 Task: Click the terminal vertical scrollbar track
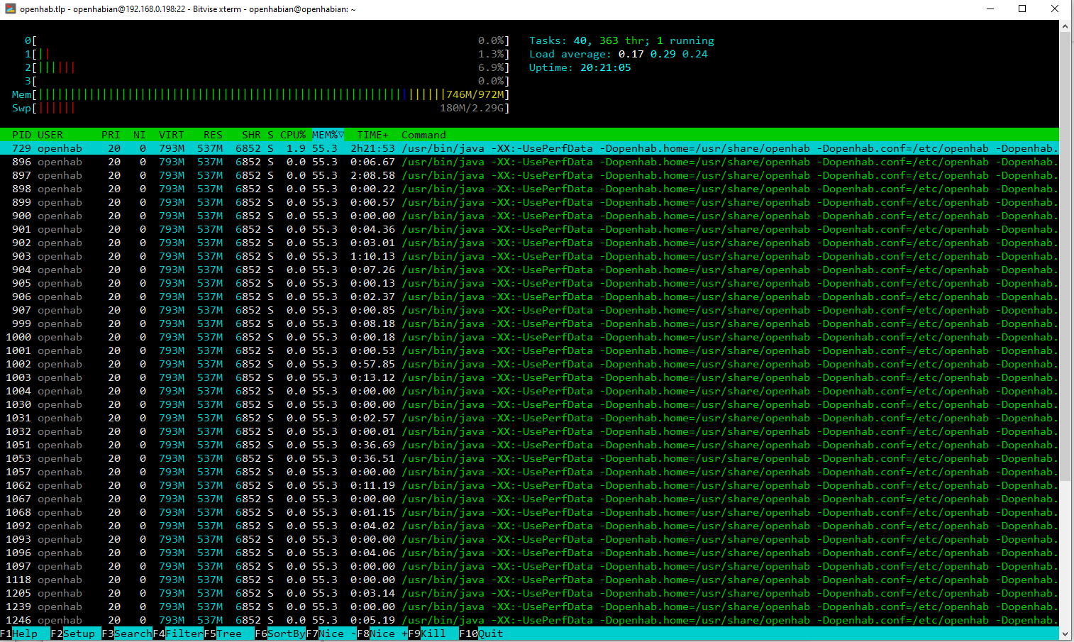point(1065,330)
